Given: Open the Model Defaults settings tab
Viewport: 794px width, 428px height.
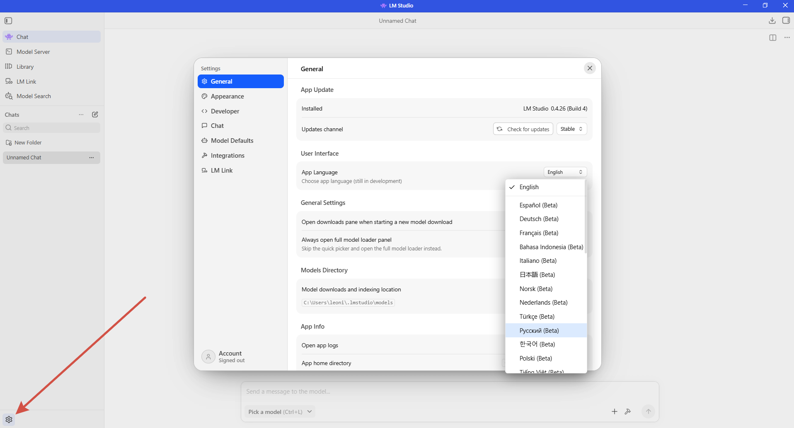Looking at the screenshot, I should [x=241, y=141].
